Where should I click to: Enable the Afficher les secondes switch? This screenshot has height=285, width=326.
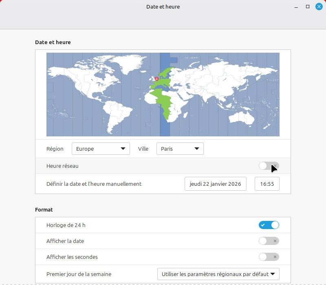click(x=269, y=257)
